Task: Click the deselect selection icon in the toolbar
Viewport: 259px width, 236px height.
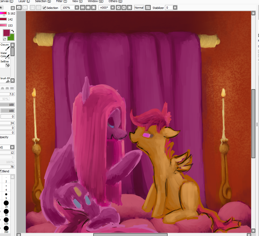Action: click(33, 8)
